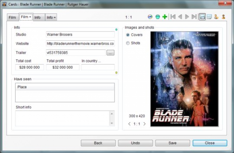Click the app icon in title bar
234x153 pixels.
[x=4, y=4]
